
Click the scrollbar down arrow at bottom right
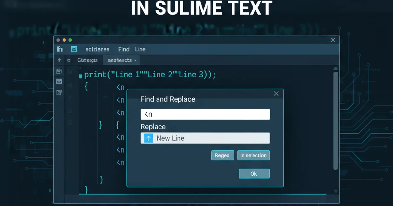pos(335,191)
